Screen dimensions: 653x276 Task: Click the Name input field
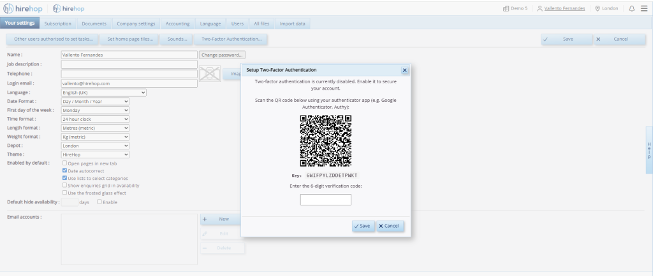tap(129, 55)
